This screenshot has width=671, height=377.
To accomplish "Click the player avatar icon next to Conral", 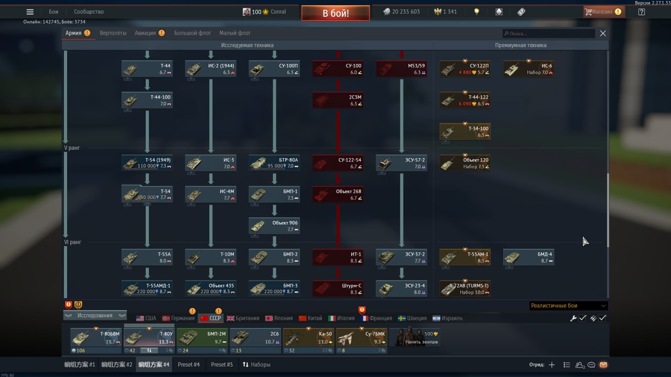I will [246, 12].
